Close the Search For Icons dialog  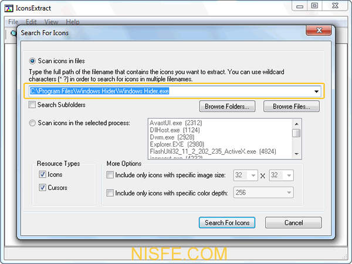(319, 31)
